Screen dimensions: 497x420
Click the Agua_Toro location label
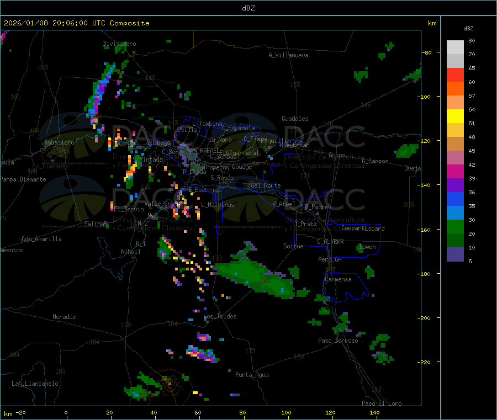[x=59, y=142]
